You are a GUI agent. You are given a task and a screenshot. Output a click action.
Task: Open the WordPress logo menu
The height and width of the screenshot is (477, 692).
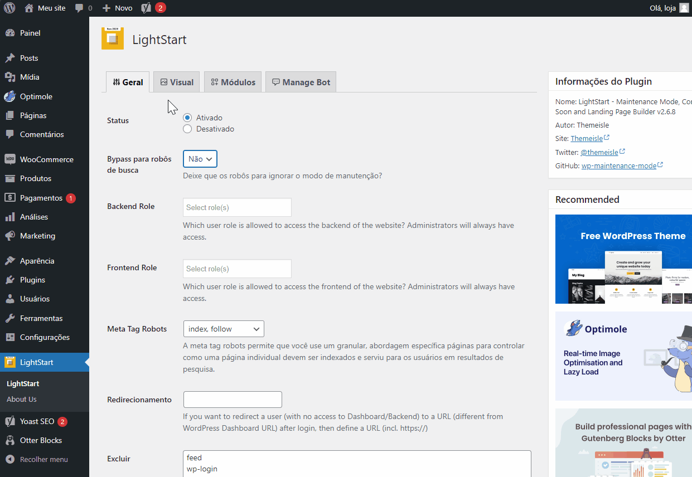point(9,8)
